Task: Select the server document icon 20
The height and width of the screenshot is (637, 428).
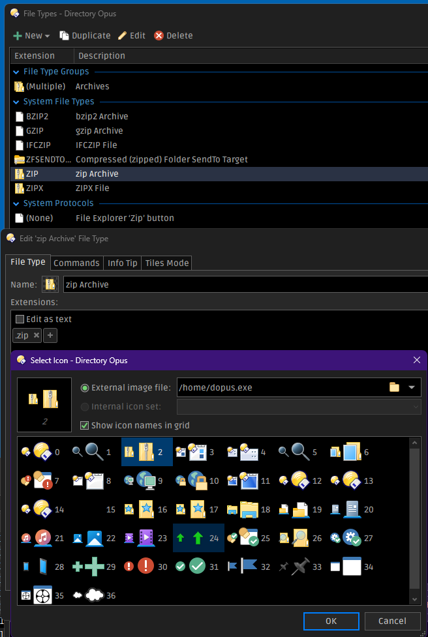Action: pyautogui.click(x=352, y=509)
